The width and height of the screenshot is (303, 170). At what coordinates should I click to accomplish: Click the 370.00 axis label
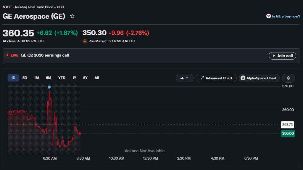point(288,86)
